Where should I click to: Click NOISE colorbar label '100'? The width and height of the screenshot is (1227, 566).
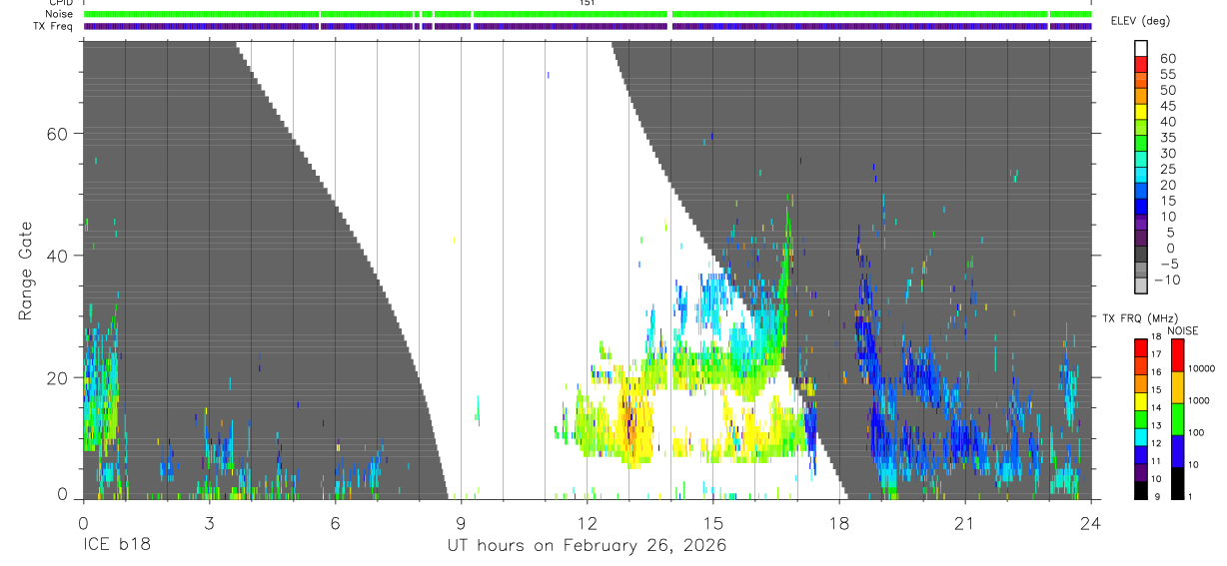1198,432
